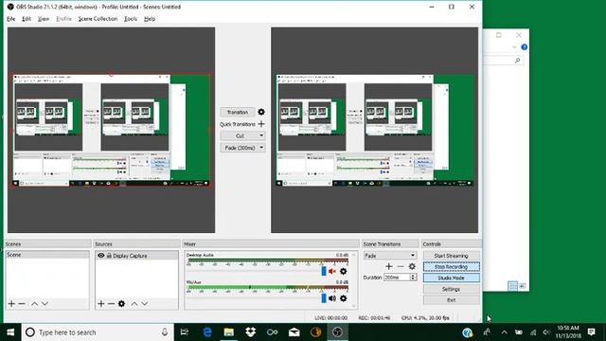Open Mic/Aux settings gear
Screen dimensions: 606x341
[343, 298]
